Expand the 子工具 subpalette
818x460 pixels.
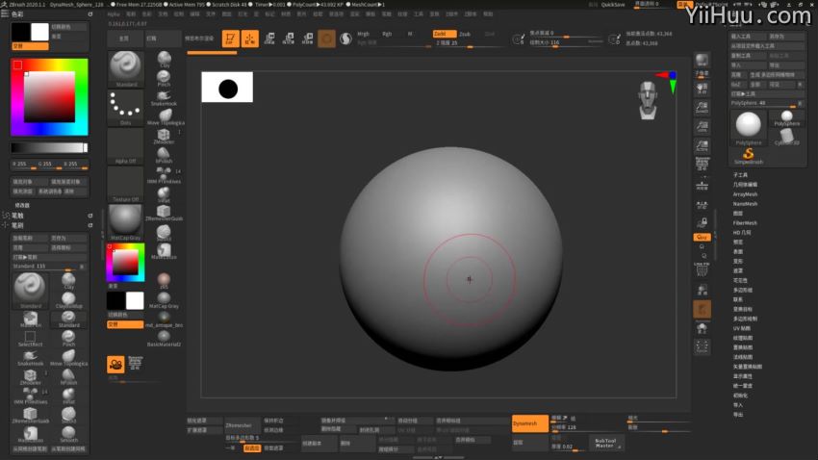740,175
